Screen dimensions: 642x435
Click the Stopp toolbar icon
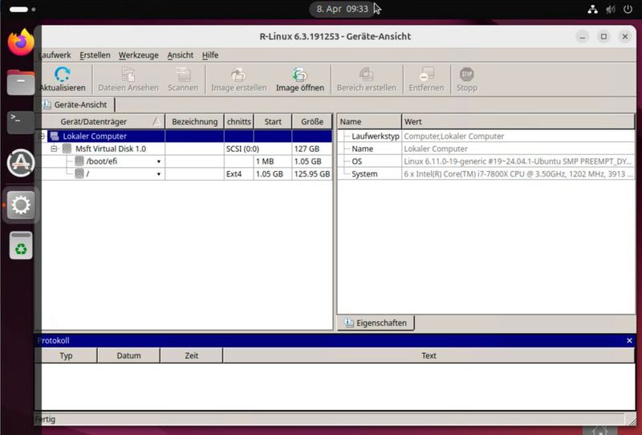(467, 75)
